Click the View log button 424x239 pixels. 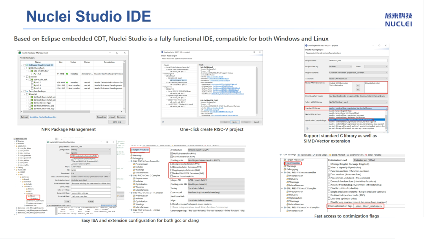pyautogui.click(x=117, y=122)
